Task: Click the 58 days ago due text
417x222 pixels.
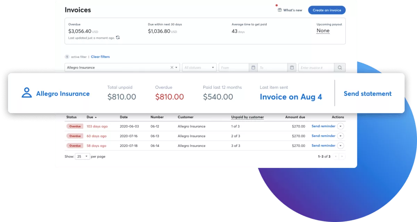Action: 97,146
